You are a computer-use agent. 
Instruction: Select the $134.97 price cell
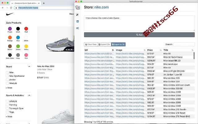click(x=151, y=117)
